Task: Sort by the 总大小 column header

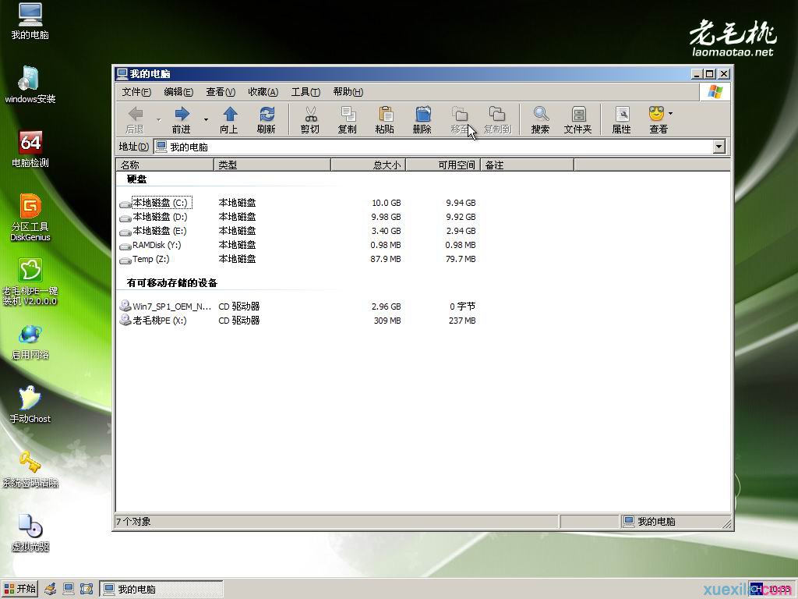Action: coord(368,165)
